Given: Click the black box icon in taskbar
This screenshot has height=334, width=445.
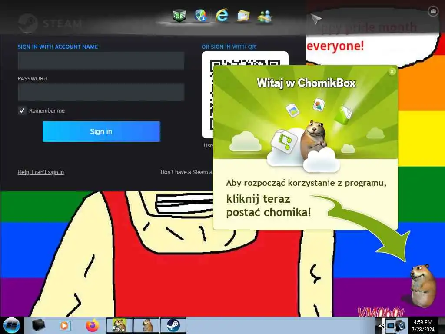Looking at the screenshot, I should pos(38,325).
